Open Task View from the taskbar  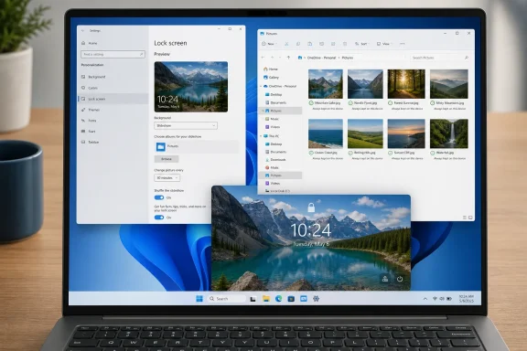pyautogui.click(x=253, y=299)
